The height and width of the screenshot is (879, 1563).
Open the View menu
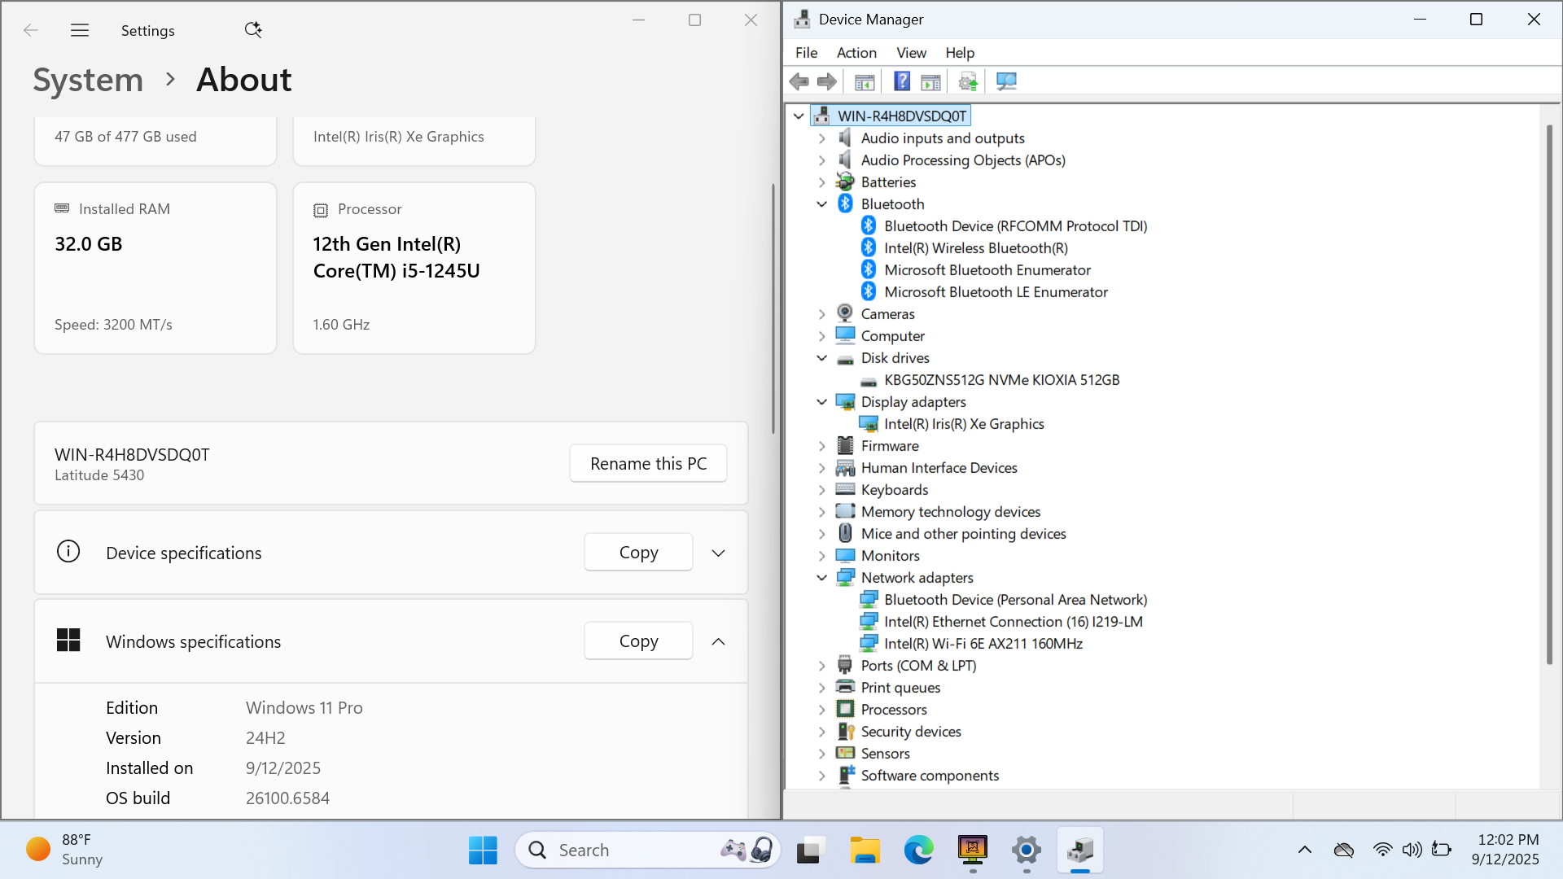click(911, 53)
